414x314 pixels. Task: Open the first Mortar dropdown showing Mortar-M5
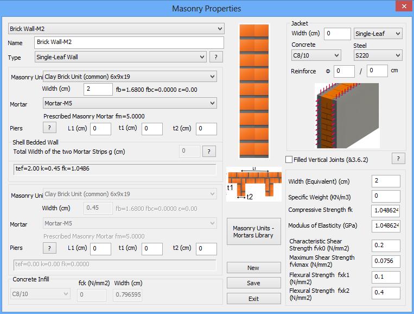point(130,103)
